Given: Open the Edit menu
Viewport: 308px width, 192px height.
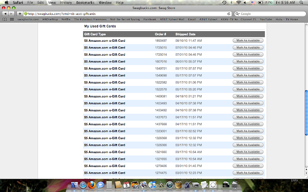Looking at the screenshot, I should [x=40, y=2].
